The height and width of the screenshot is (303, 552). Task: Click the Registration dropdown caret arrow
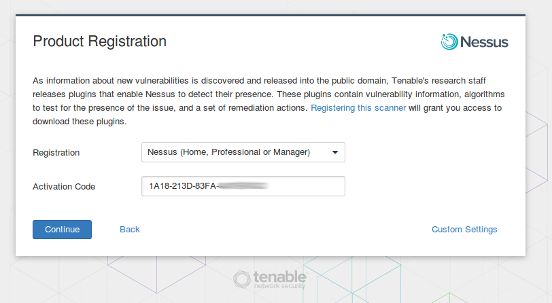[x=335, y=152]
